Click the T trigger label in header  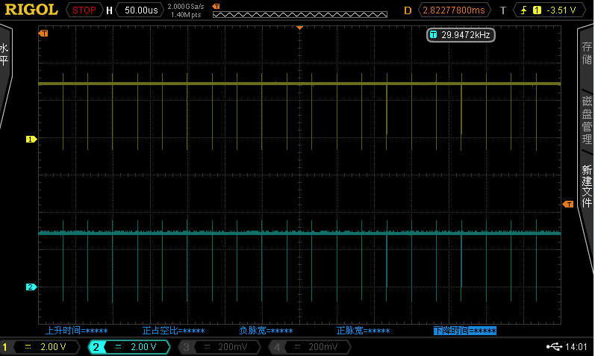coord(503,10)
